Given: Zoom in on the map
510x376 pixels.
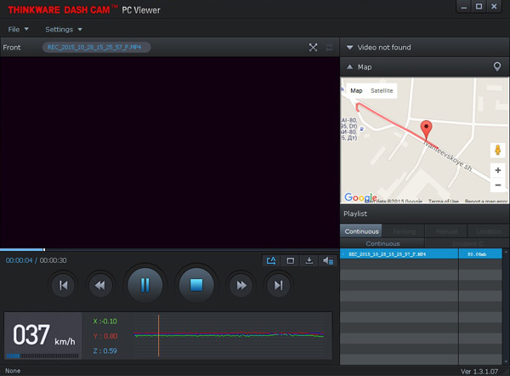Looking at the screenshot, I should click(x=497, y=170).
